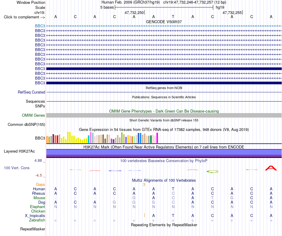This screenshot has height=236, width=282.
Task: Open 'Publications: Sequences in Scientific Articles' title
Action: pos(164,97)
